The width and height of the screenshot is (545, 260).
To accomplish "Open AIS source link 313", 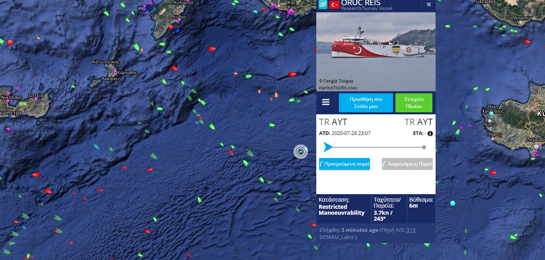I will (x=411, y=230).
